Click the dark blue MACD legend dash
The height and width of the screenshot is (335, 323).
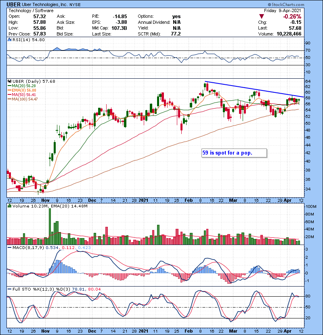(x=10, y=248)
